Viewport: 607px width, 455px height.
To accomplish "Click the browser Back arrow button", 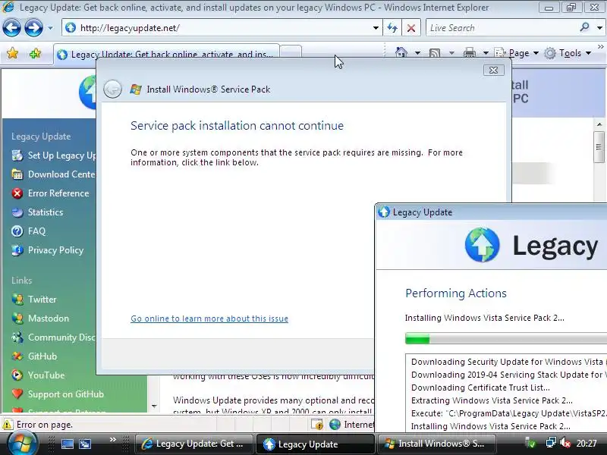I will point(11,28).
